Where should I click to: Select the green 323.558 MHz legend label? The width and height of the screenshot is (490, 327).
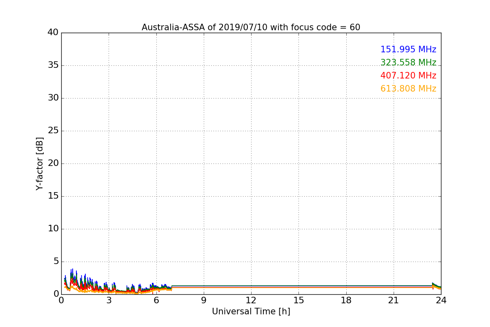408,63
